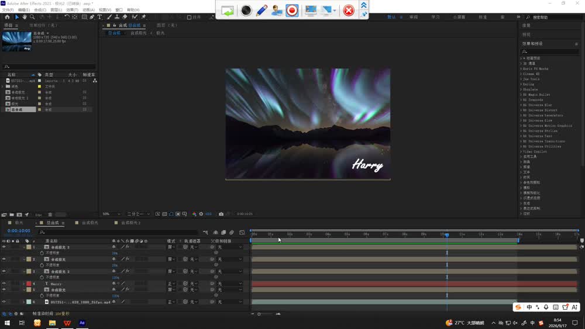Hide the Harry text layer eye icon

pyautogui.click(x=4, y=283)
